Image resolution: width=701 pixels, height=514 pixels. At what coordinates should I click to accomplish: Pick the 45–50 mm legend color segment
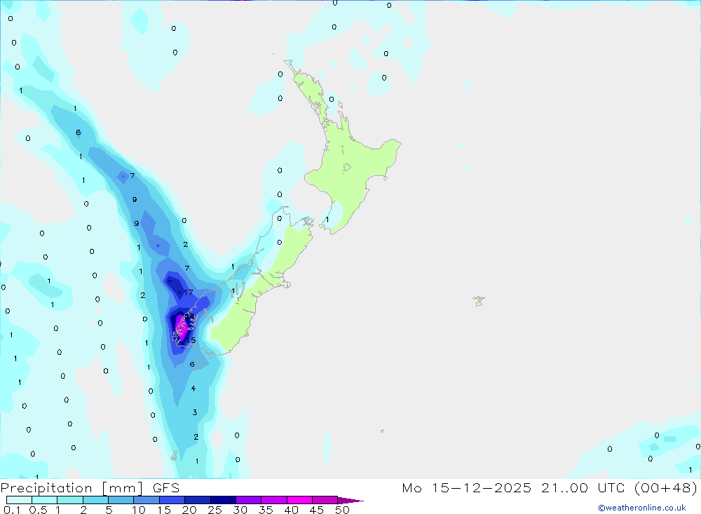(x=325, y=500)
